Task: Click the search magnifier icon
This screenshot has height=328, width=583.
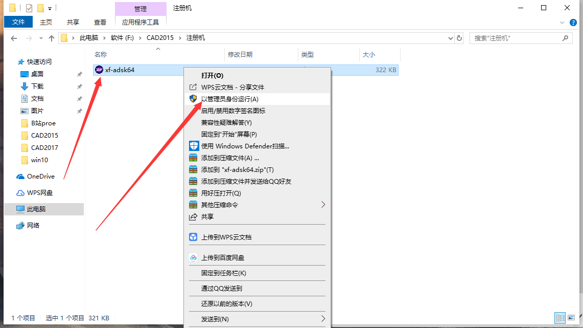Action: [x=565, y=38]
